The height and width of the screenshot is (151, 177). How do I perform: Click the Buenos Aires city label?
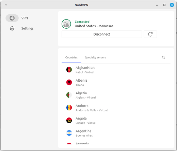pos(84,136)
